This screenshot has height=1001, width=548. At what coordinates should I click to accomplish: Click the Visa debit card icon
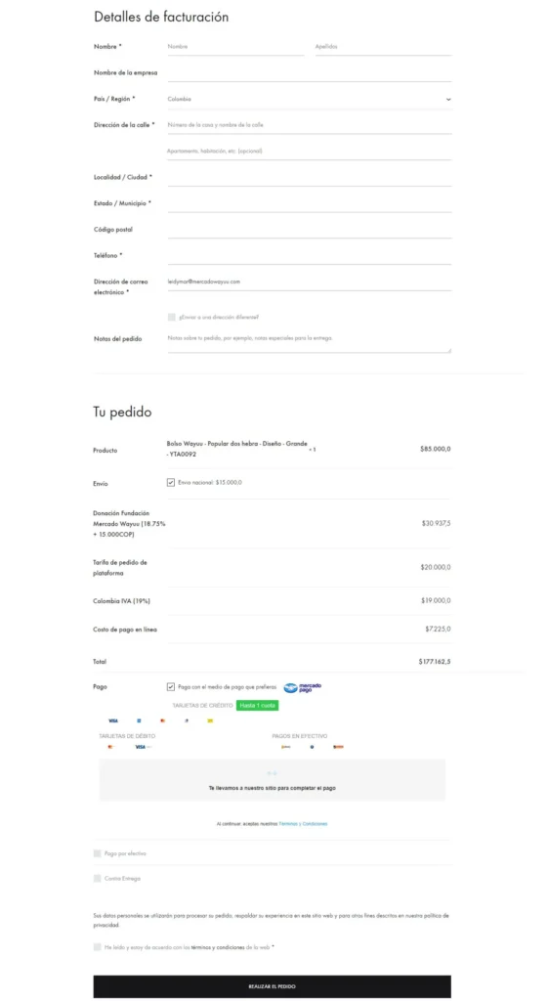[x=141, y=746]
